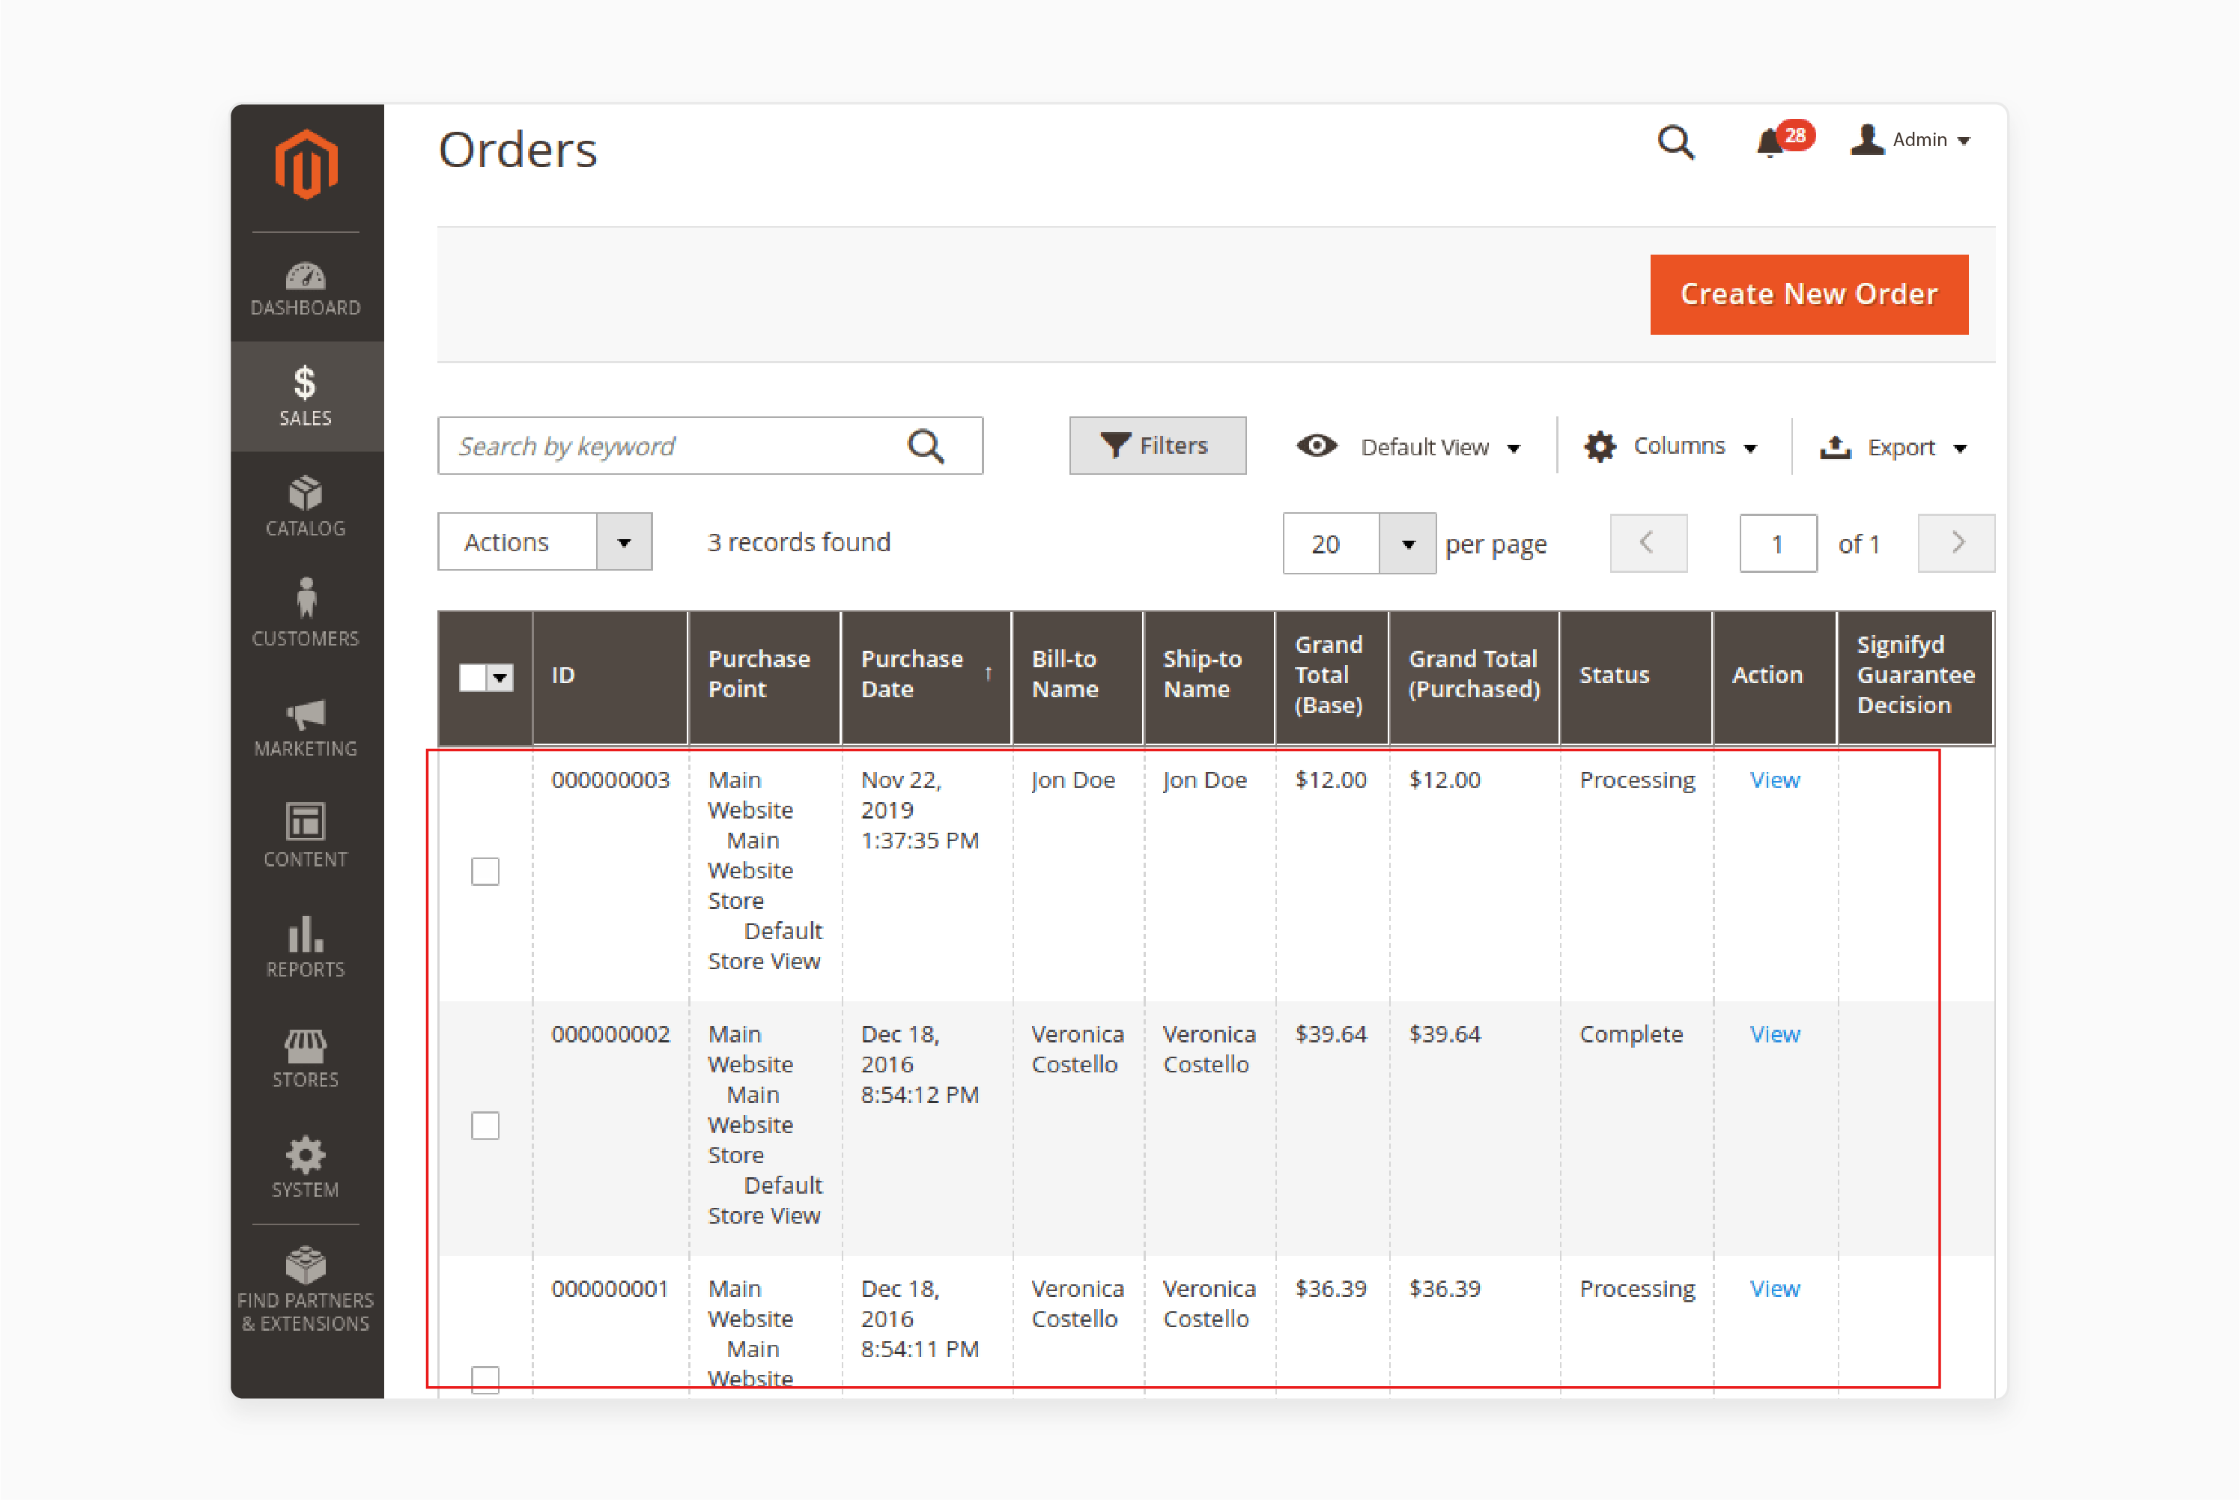Open the Marketing sidebar section
This screenshot has height=1500, width=2240.
click(x=306, y=728)
